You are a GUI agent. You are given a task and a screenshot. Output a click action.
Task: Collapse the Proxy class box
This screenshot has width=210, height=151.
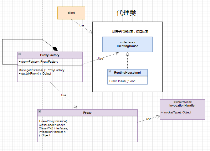[40, 111]
